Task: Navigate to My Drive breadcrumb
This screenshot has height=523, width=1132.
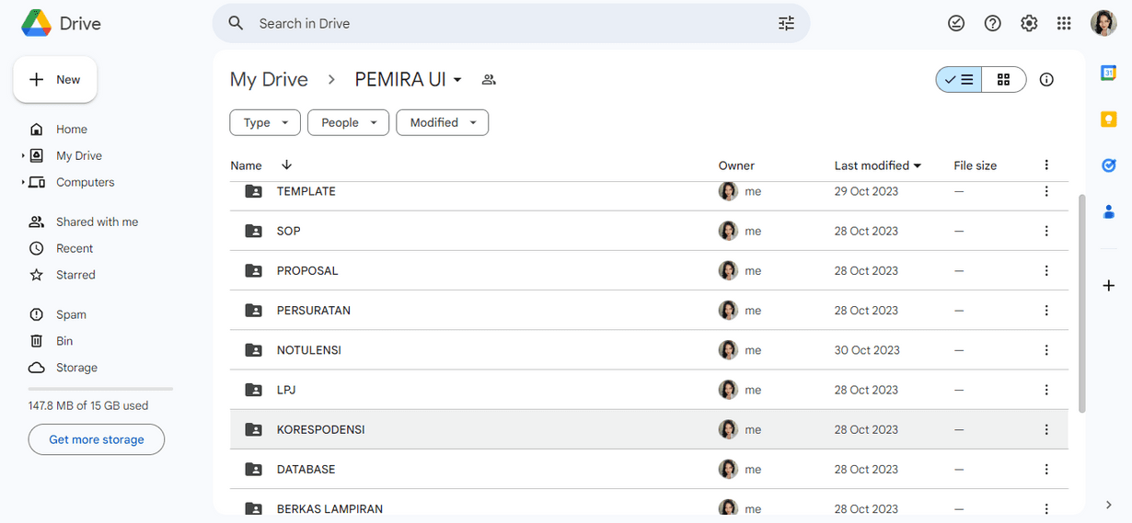Action: point(269,80)
